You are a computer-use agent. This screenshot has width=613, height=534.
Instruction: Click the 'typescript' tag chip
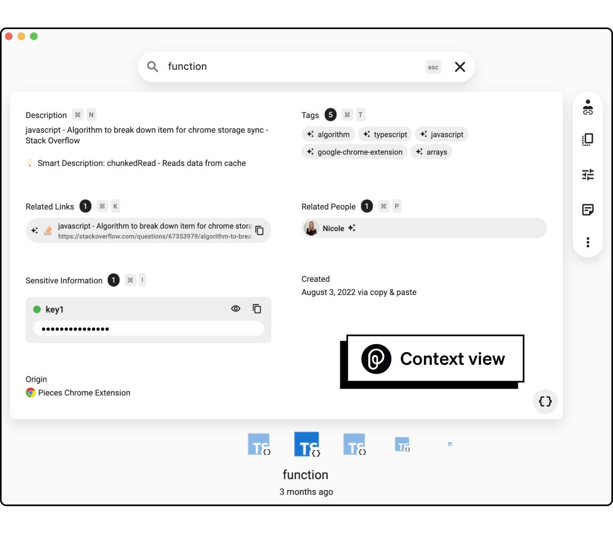tap(385, 134)
